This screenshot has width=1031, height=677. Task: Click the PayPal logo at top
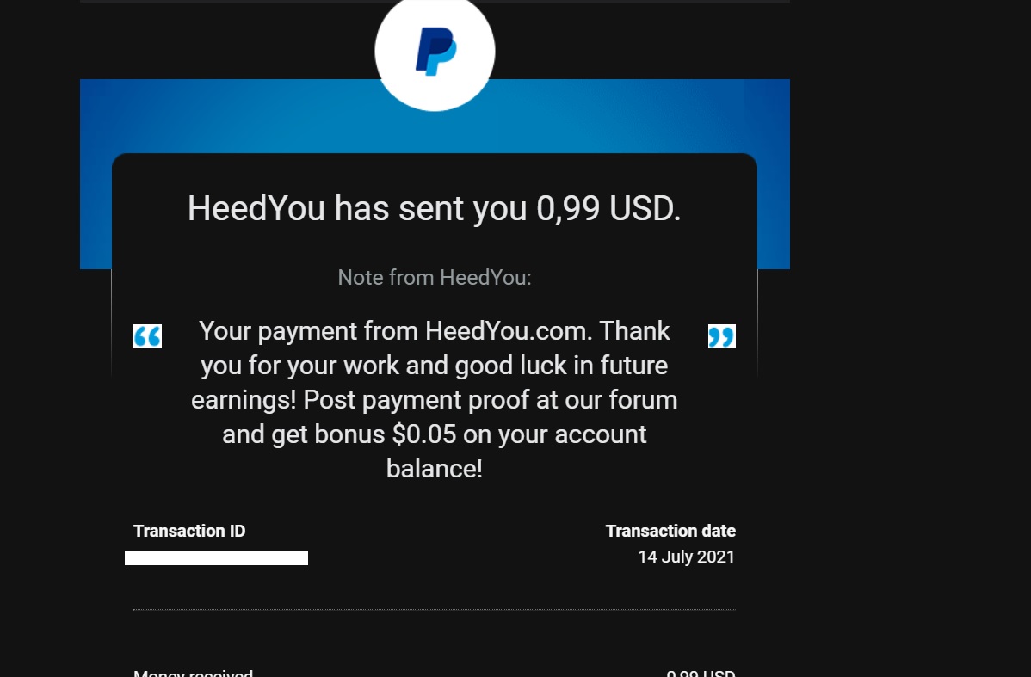435,52
